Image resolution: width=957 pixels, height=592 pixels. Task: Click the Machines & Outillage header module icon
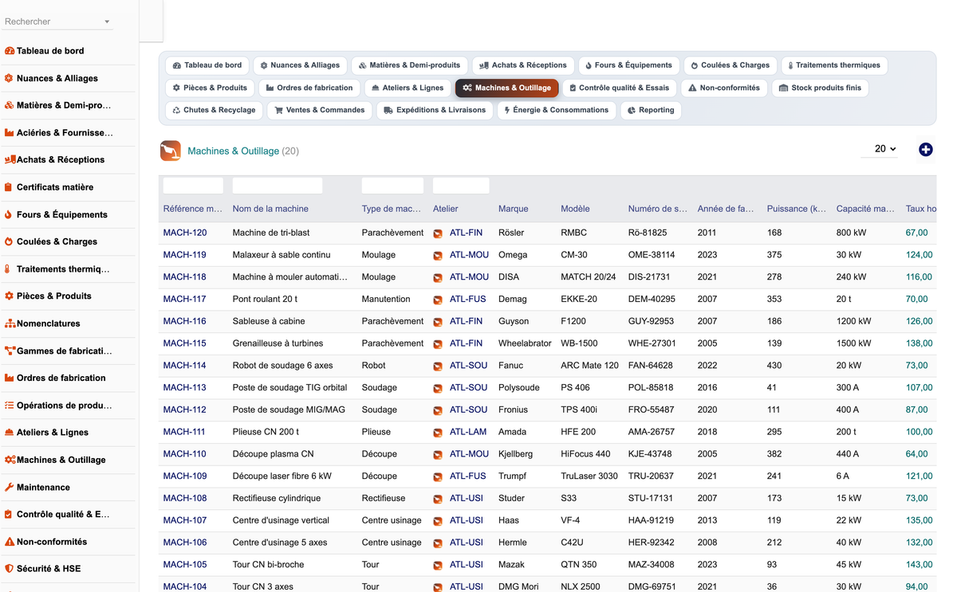tap(171, 151)
